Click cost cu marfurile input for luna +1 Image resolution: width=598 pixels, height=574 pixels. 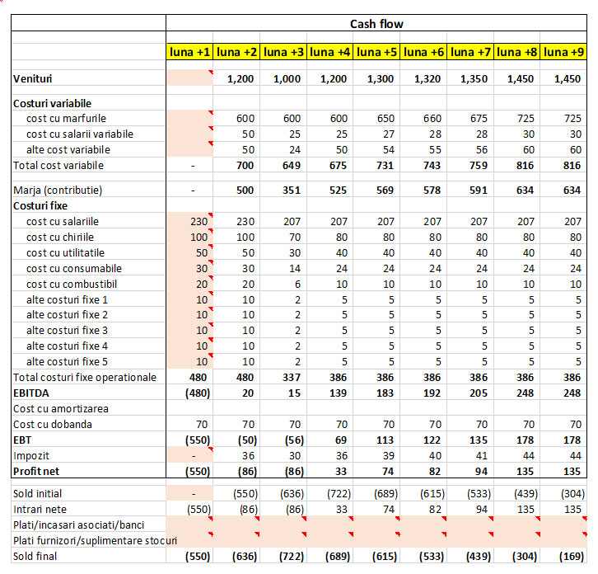[x=189, y=119]
